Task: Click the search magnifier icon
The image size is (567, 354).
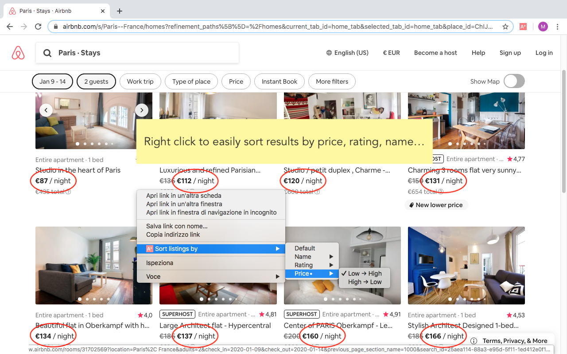Action: (x=47, y=53)
